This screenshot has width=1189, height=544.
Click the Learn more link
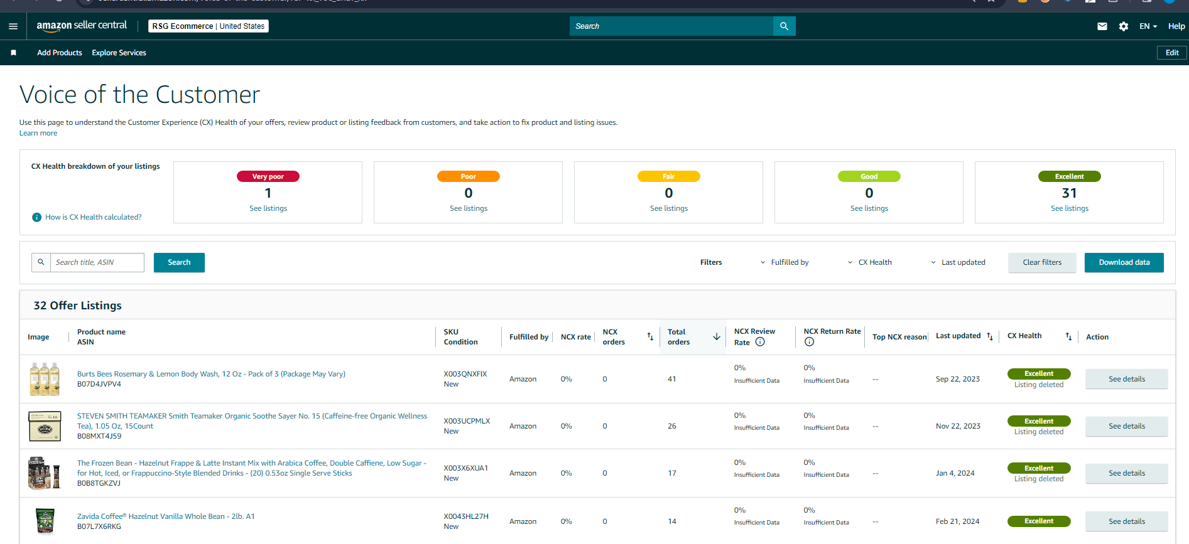coord(38,133)
